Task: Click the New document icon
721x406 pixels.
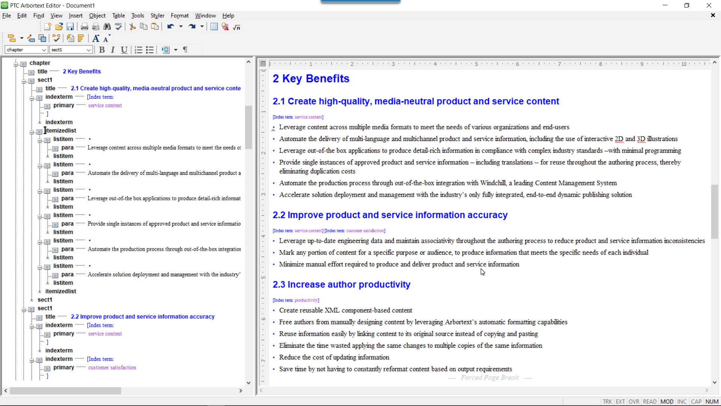Action: tap(48, 27)
